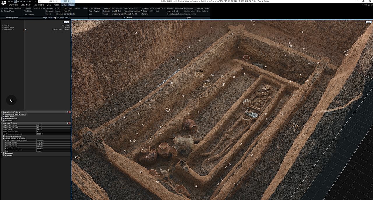Expand Camera prior settings
Viewport: 373px width, 200px height.
pyautogui.click(x=4, y=136)
